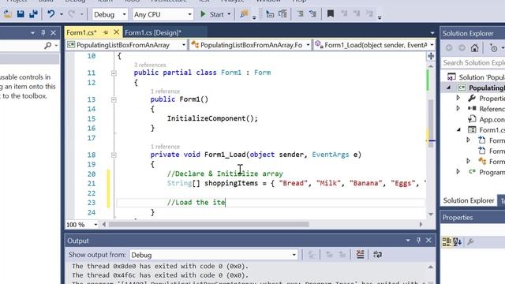Viewport: 505px width, 284px height.
Task: Click the Home icon in Solution Explorer
Action: (x=474, y=48)
